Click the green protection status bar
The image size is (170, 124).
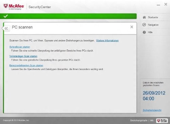pyautogui.click(x=68, y=16)
